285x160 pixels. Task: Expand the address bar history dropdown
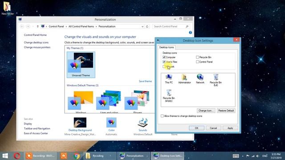point(142,27)
